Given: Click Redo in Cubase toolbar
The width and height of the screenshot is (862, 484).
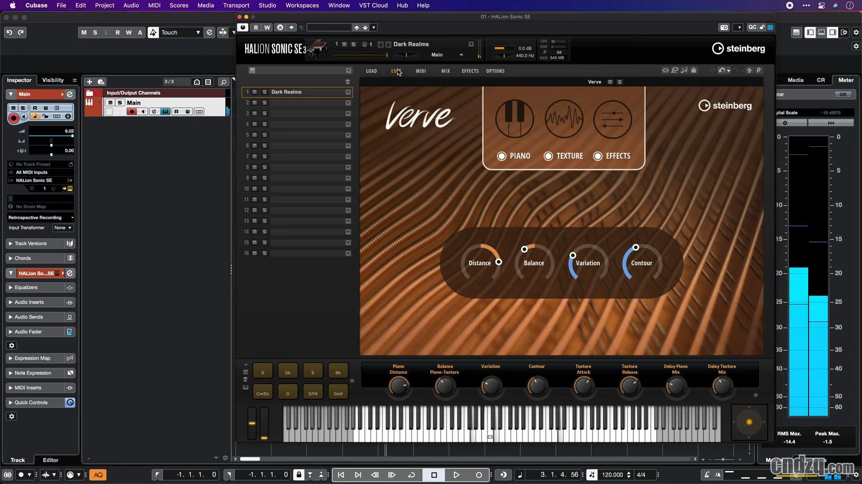Looking at the screenshot, I should point(21,32).
